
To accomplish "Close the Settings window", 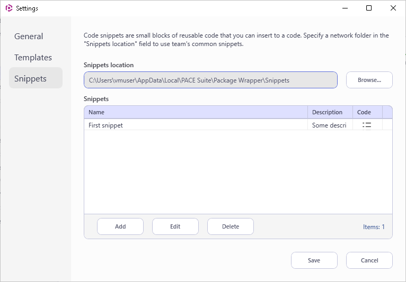I will [x=393, y=8].
